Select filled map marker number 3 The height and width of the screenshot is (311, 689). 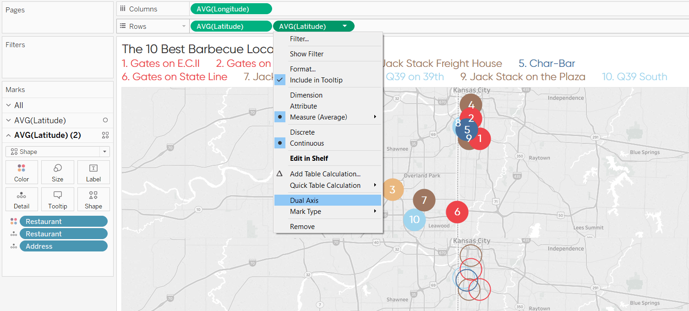tap(392, 190)
